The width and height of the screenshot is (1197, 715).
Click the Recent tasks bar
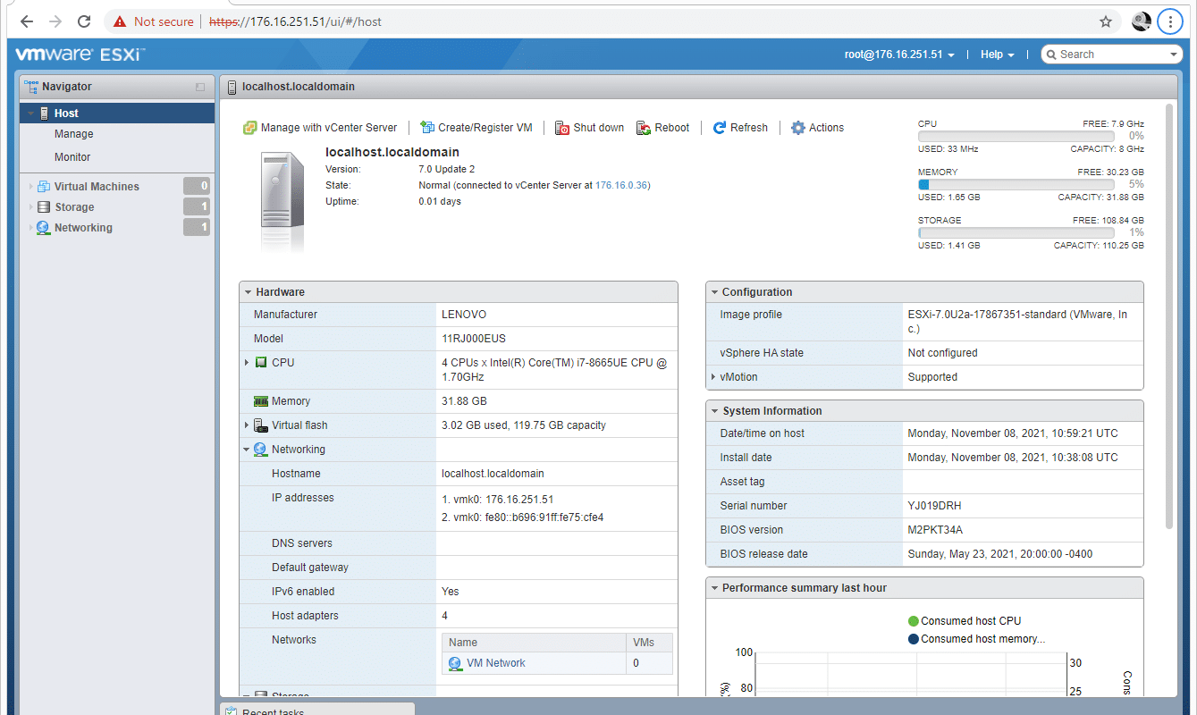point(316,709)
